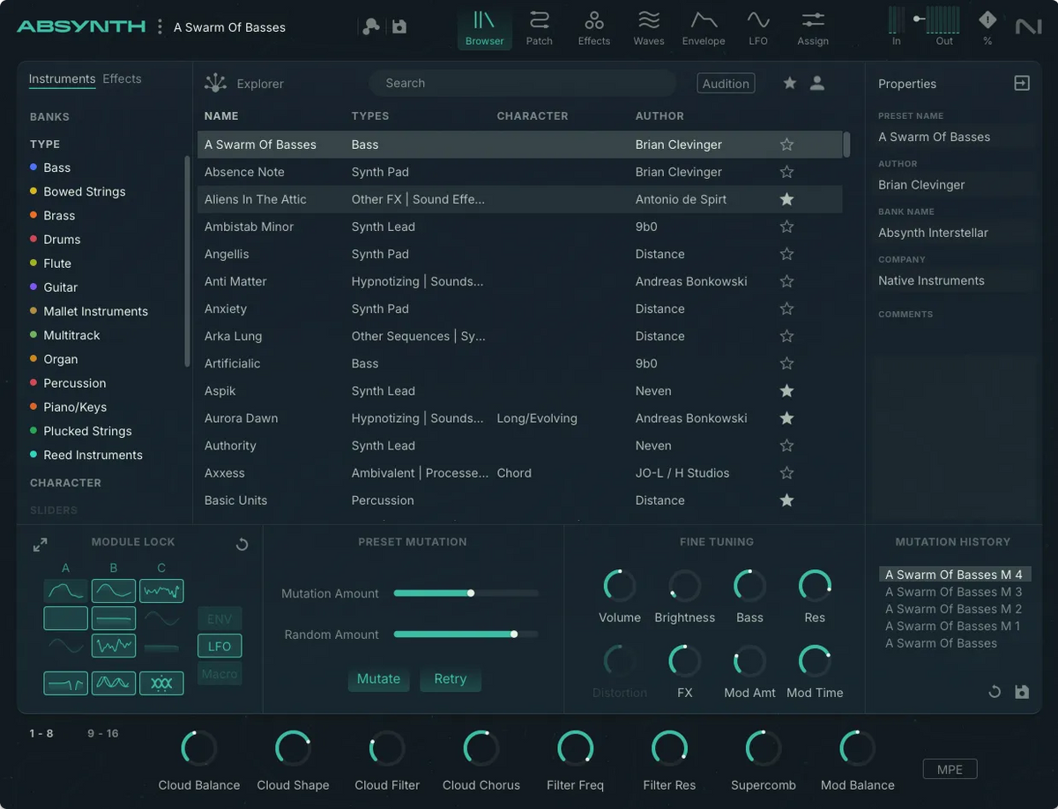This screenshot has width=1058, height=809.
Task: Open the Patch view
Action: [539, 27]
